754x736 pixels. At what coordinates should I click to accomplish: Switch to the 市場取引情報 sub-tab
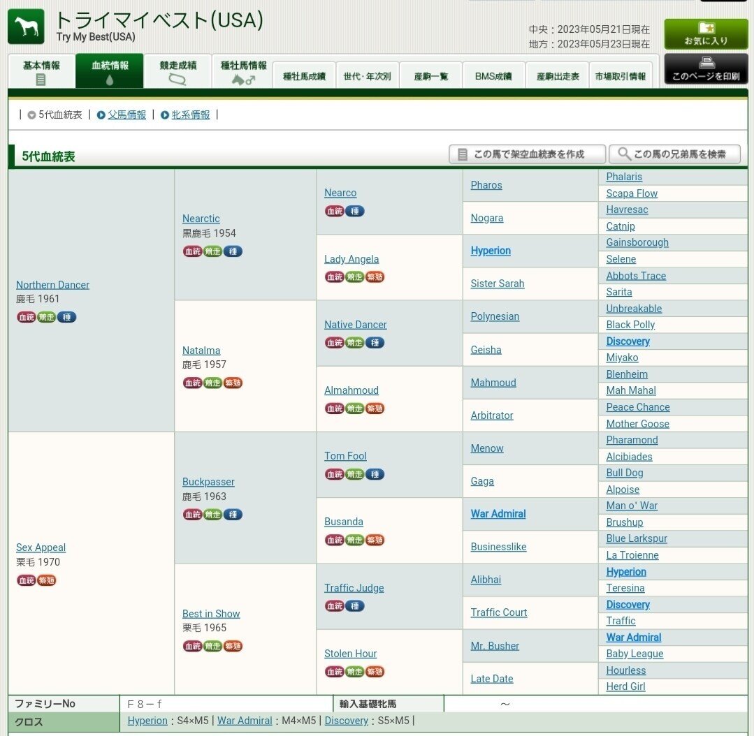pyautogui.click(x=621, y=76)
